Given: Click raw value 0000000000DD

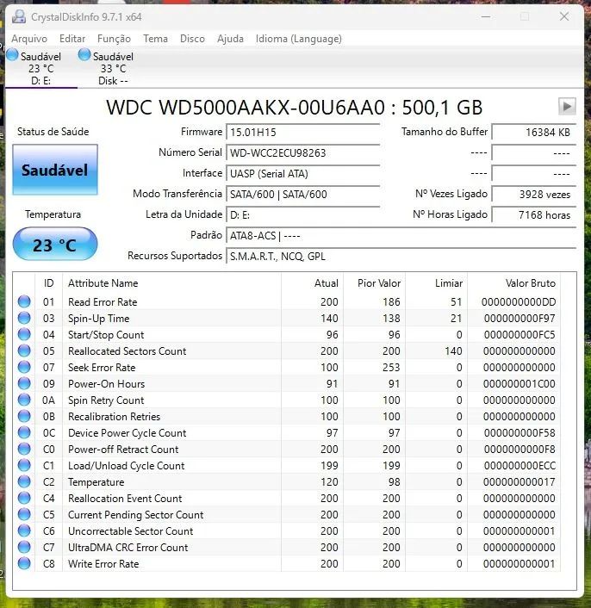Looking at the screenshot, I should 519,302.
